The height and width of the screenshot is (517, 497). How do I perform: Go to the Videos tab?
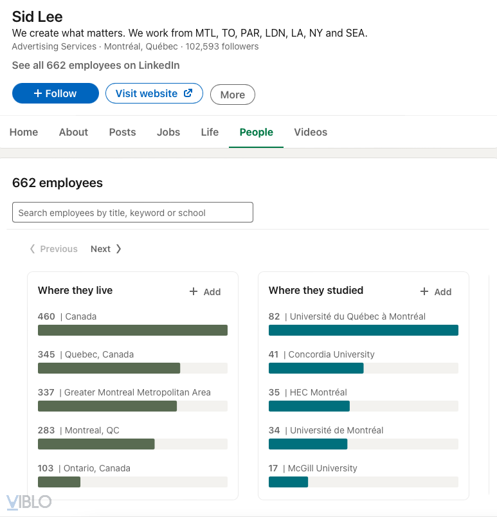[311, 132]
